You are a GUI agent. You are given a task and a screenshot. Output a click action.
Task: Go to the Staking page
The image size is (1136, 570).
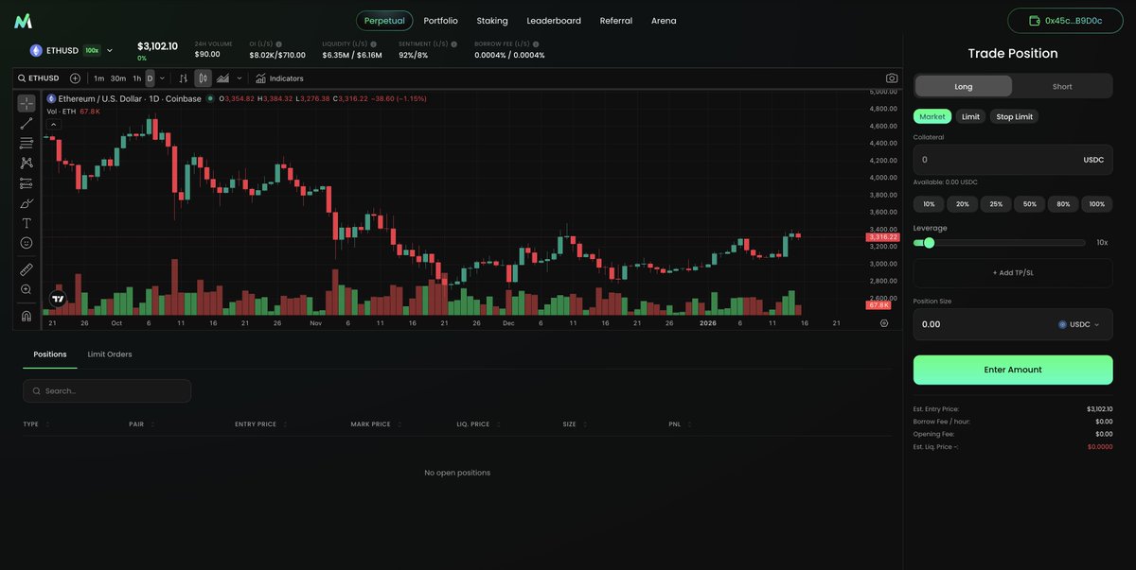pyautogui.click(x=492, y=21)
